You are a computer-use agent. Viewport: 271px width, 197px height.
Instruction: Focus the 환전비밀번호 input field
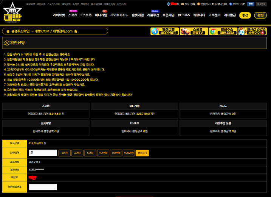point(43,187)
